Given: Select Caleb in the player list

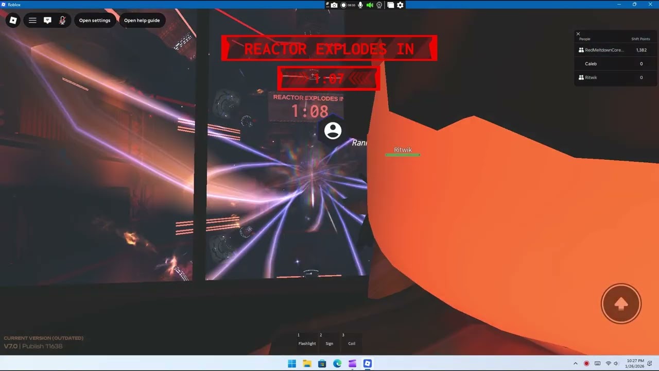Looking at the screenshot, I should [x=616, y=64].
